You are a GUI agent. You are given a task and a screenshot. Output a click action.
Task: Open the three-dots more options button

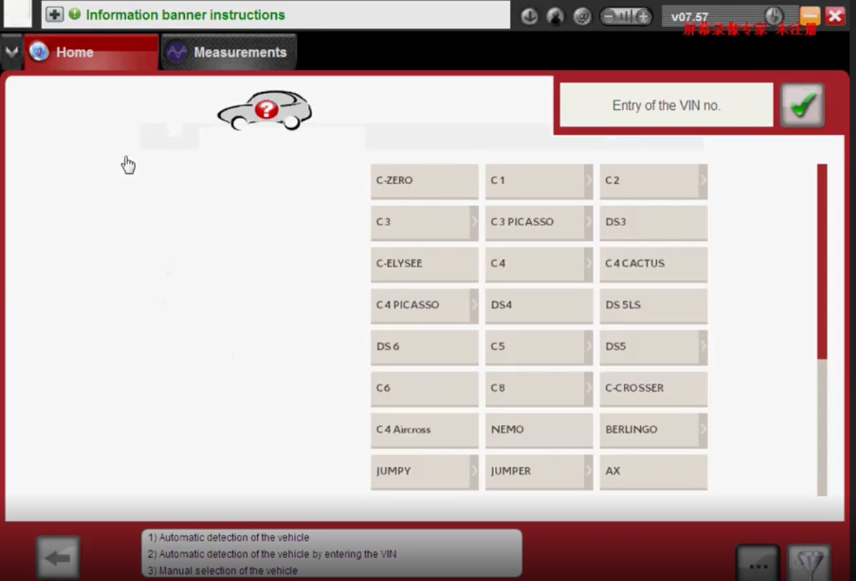[758, 564]
